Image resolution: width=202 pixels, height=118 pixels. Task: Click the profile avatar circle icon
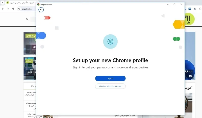tap(110, 41)
